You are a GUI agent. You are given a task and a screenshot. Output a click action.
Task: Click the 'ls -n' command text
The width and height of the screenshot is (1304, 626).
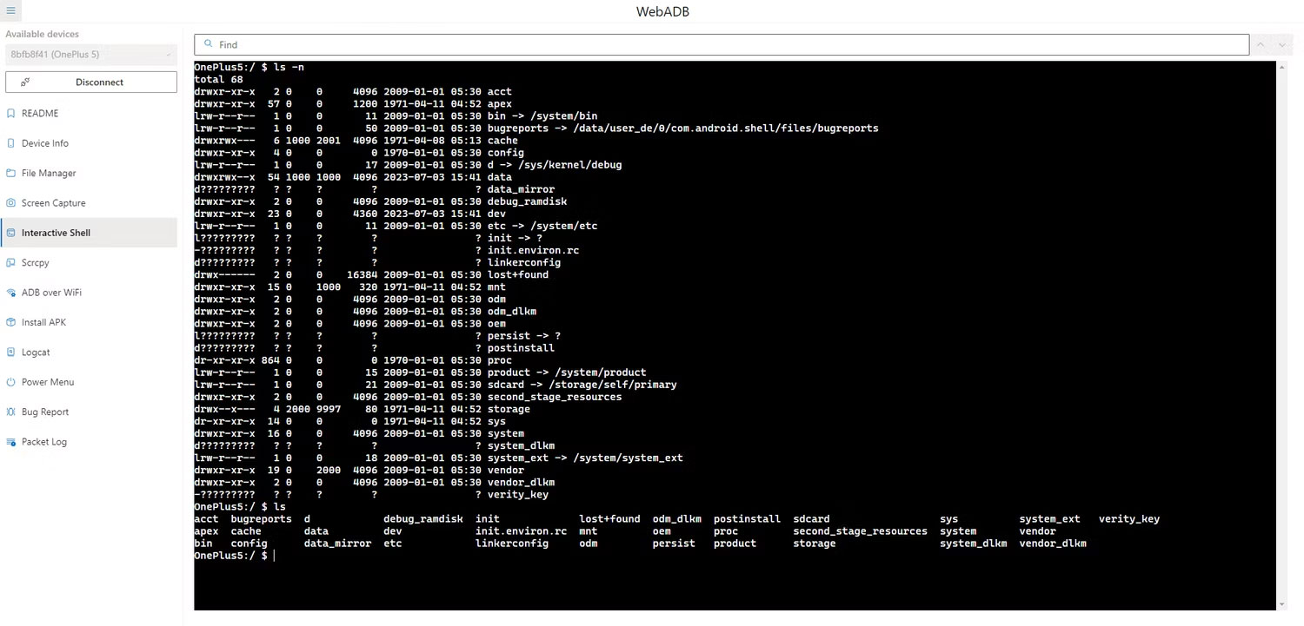point(289,67)
